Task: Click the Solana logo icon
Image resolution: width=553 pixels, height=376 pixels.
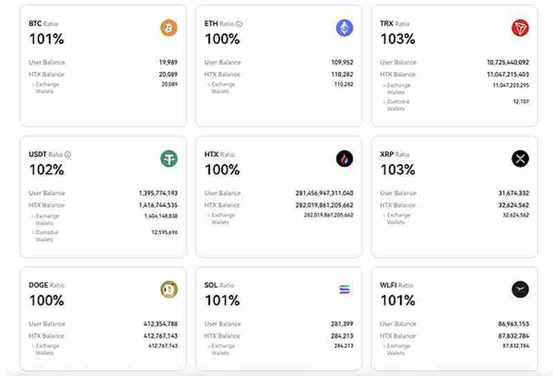Action: pyautogui.click(x=344, y=290)
